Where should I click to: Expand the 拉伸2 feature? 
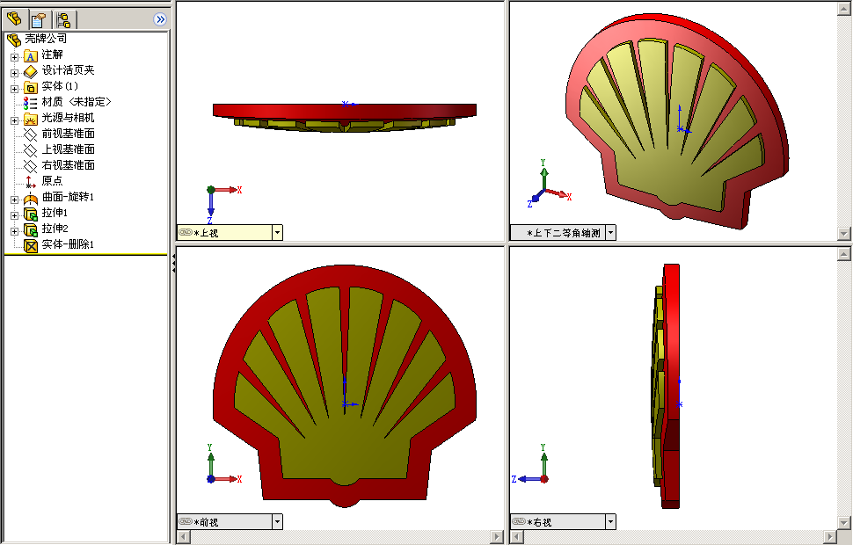point(14,231)
